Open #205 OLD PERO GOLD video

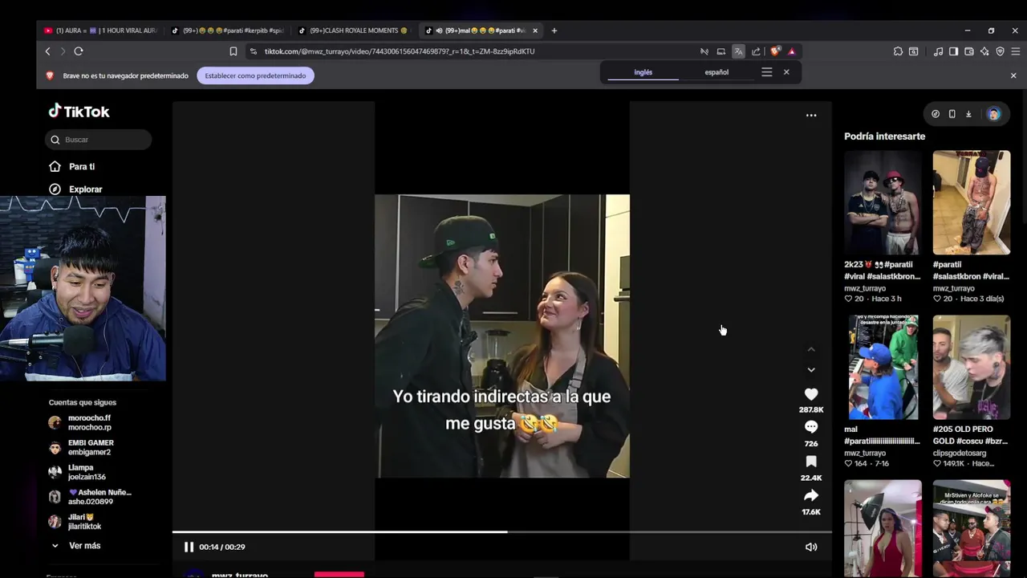(972, 368)
